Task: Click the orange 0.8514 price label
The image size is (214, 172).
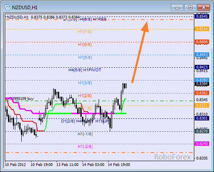Action: 202,29
